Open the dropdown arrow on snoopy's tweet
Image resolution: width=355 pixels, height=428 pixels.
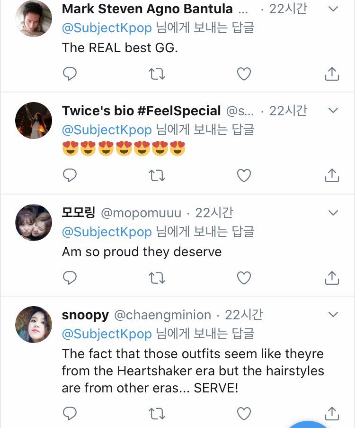point(333,315)
